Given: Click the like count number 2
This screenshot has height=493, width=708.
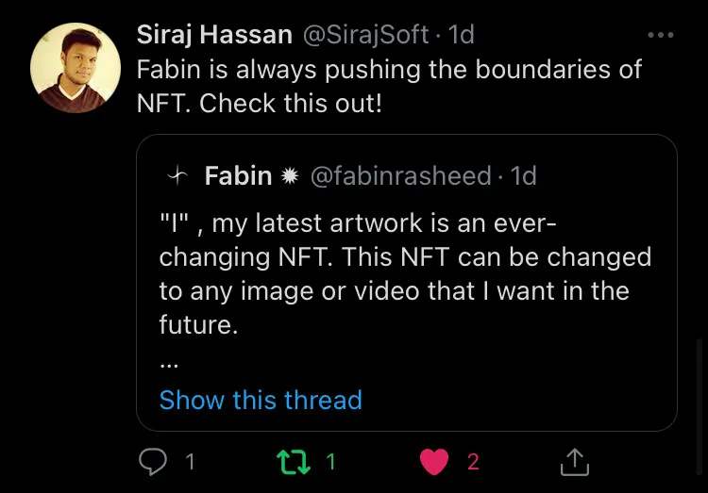Looking at the screenshot, I should click(x=473, y=461).
